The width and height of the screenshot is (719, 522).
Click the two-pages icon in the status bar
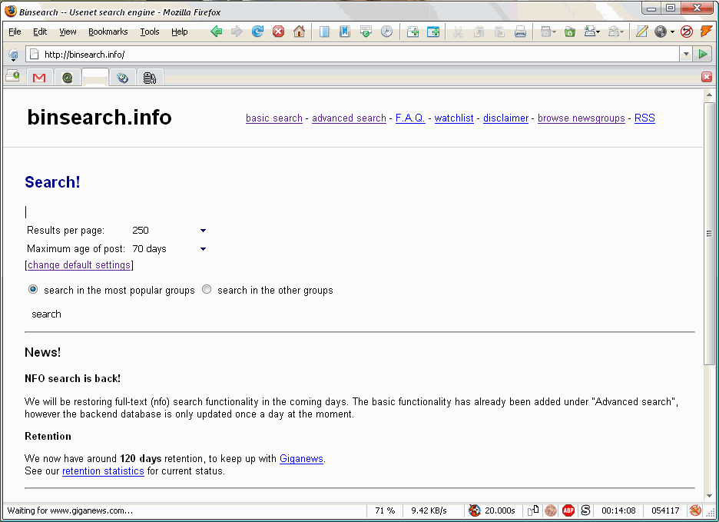pyautogui.click(x=533, y=510)
